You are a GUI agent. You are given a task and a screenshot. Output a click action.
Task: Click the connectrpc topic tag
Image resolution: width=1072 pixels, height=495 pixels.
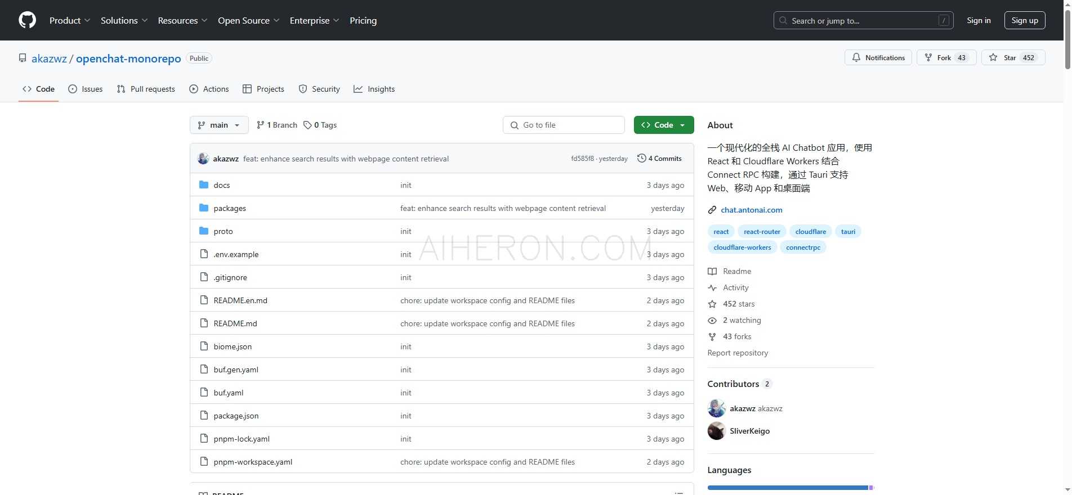(x=803, y=247)
